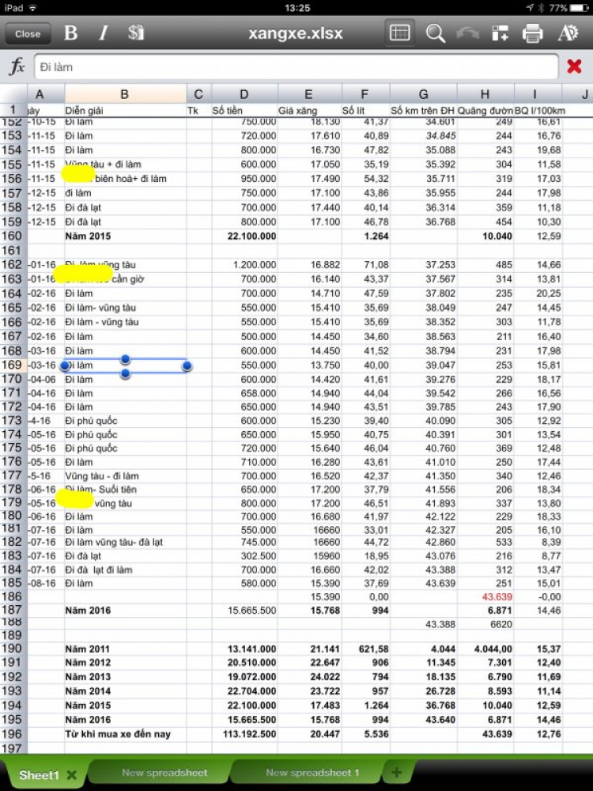This screenshot has width=593, height=791.
Task: Select the Năm 2013 summary cell
Action: click(x=125, y=677)
